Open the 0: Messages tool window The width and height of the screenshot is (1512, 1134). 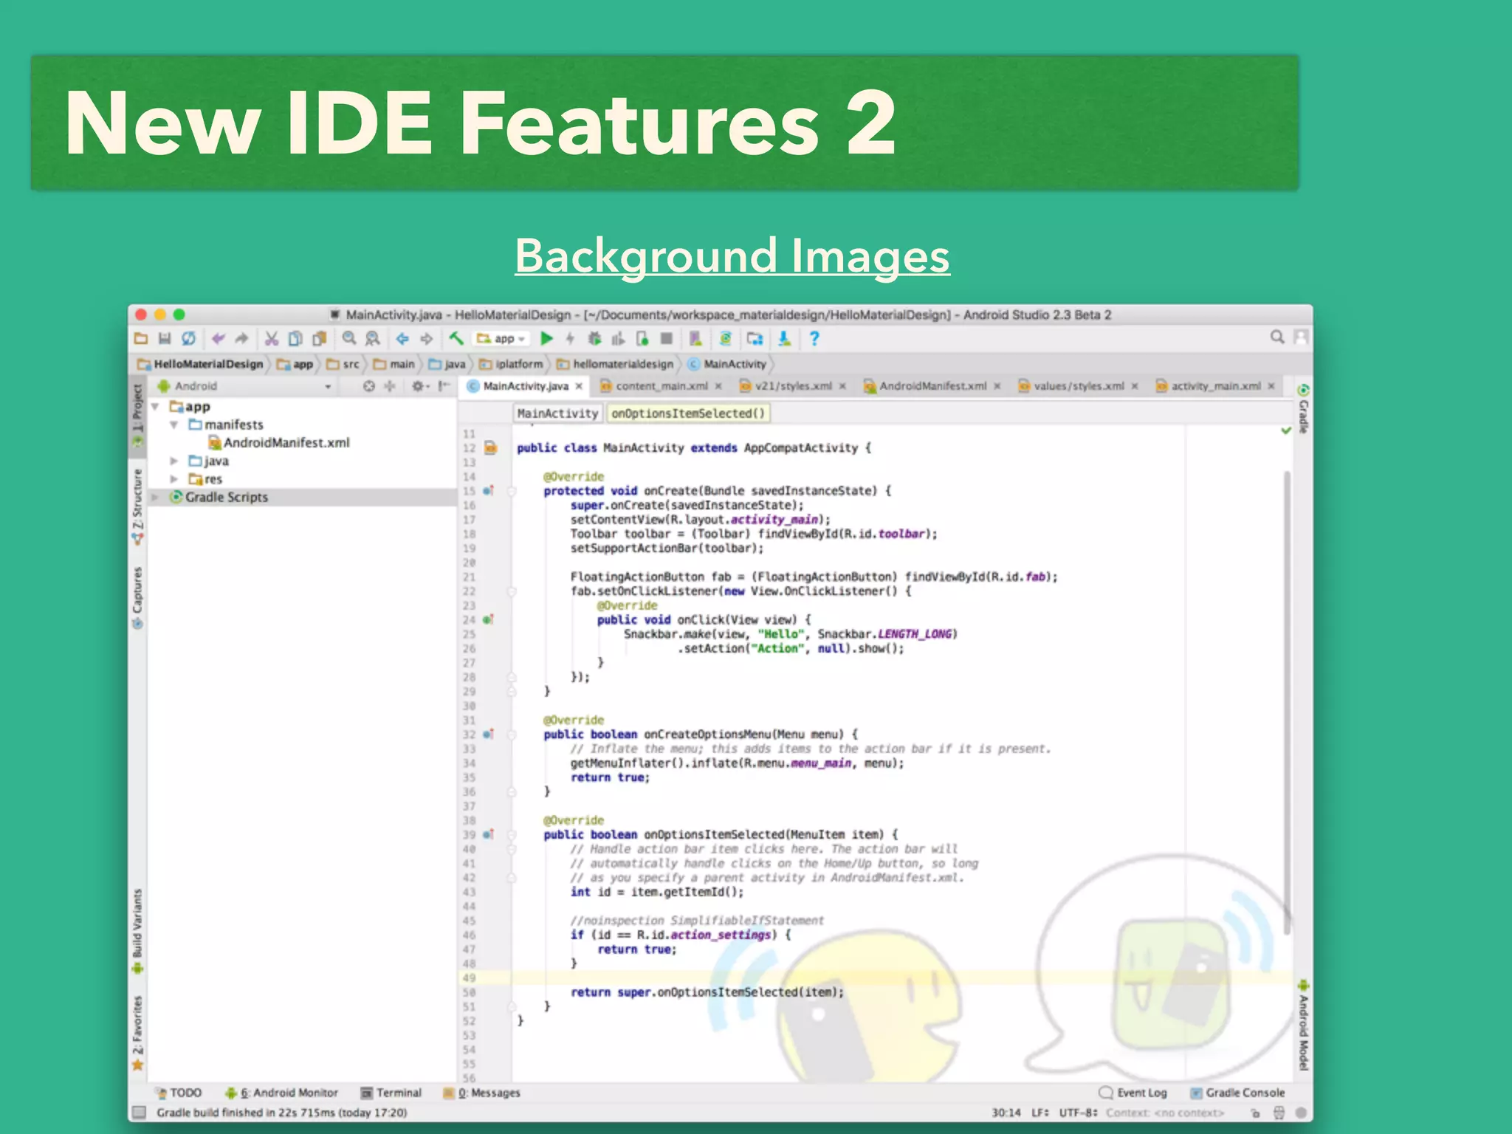[481, 1093]
